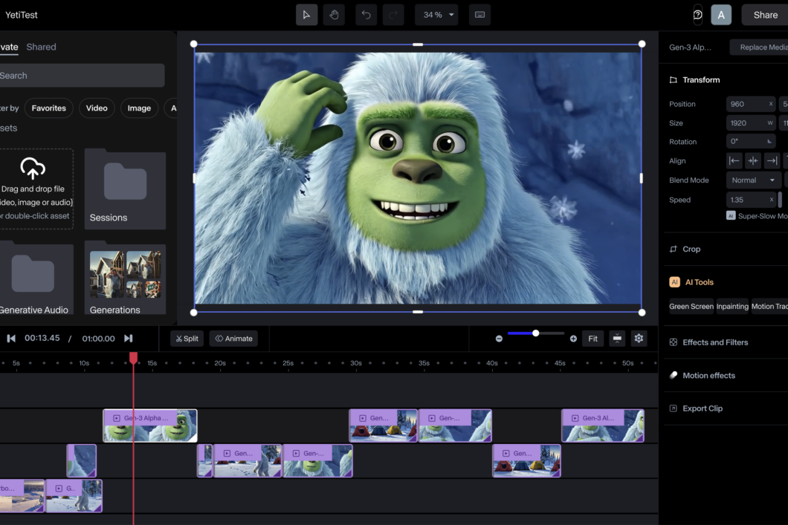Edit the Speed value 1.35

point(750,200)
